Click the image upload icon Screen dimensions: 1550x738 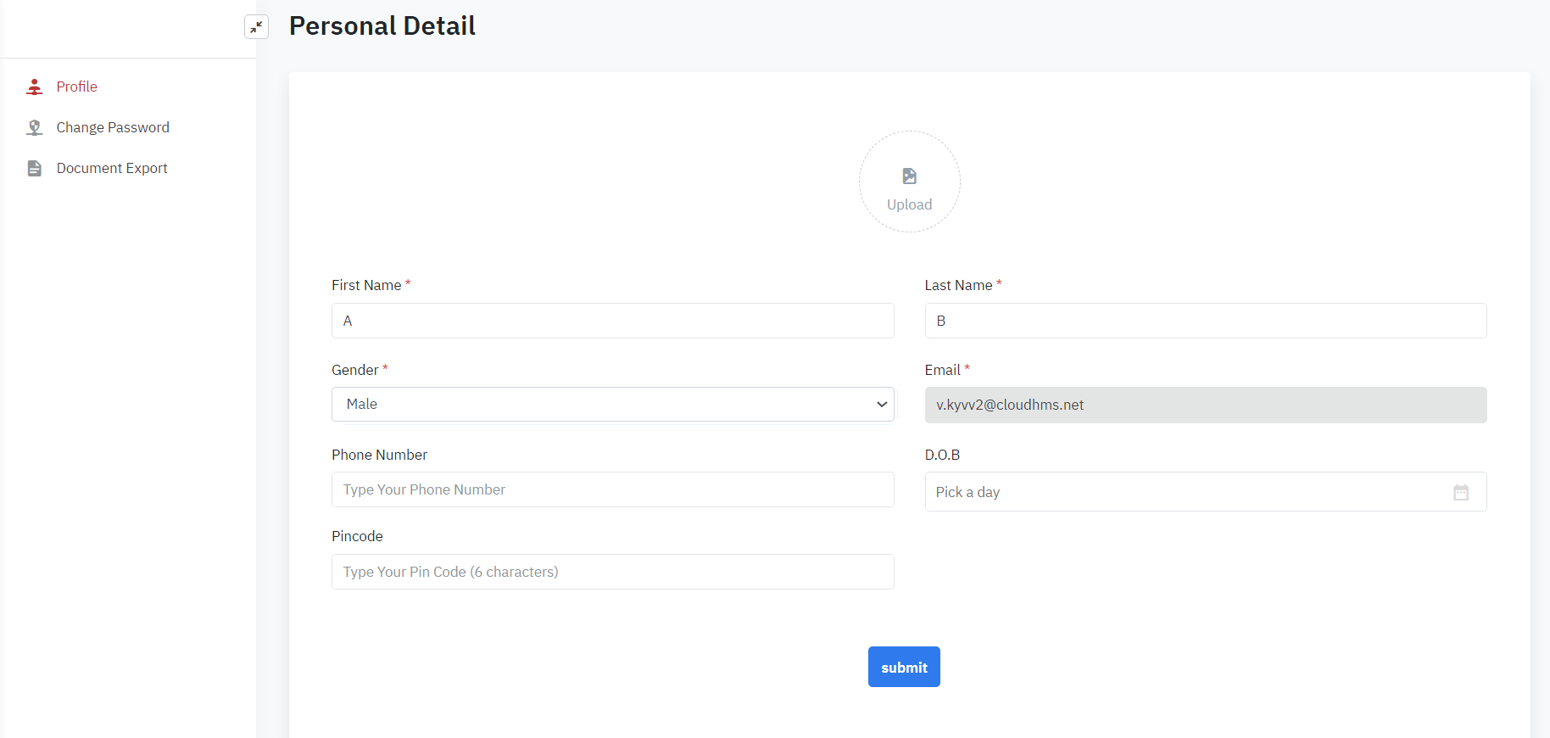point(909,176)
